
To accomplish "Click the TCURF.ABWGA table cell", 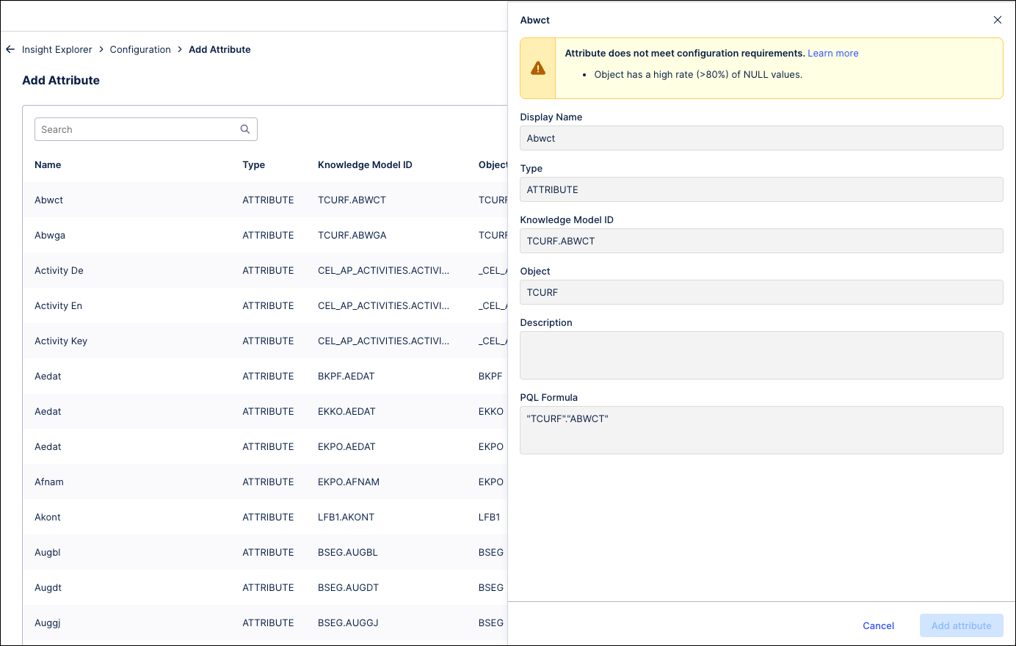I will (x=352, y=235).
